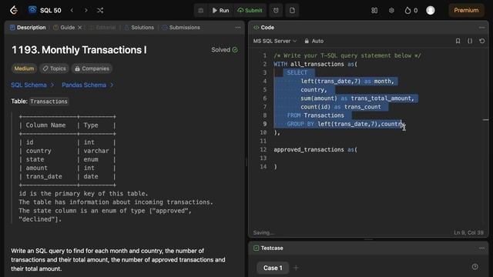Open the Testcase panel more-options menu
493x277 pixels.
[x=481, y=248]
